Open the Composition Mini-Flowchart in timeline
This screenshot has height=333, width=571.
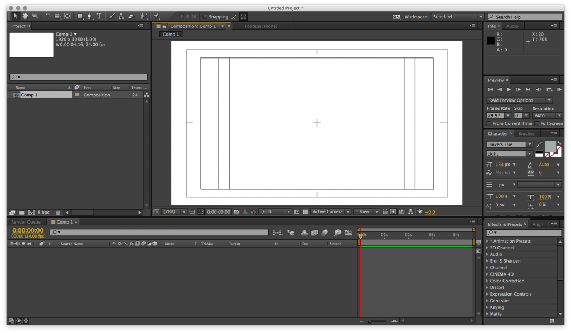278,233
